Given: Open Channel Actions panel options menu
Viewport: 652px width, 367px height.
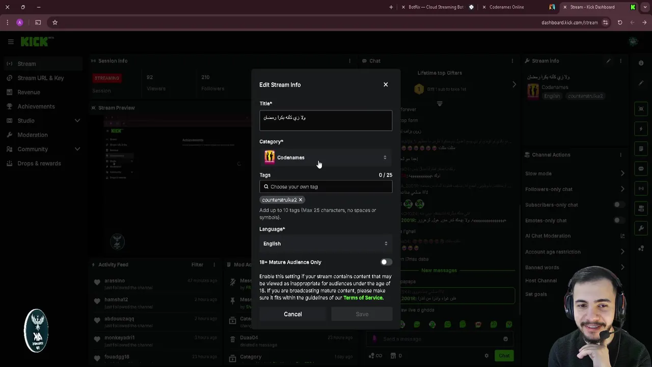Looking at the screenshot, I should point(620,155).
